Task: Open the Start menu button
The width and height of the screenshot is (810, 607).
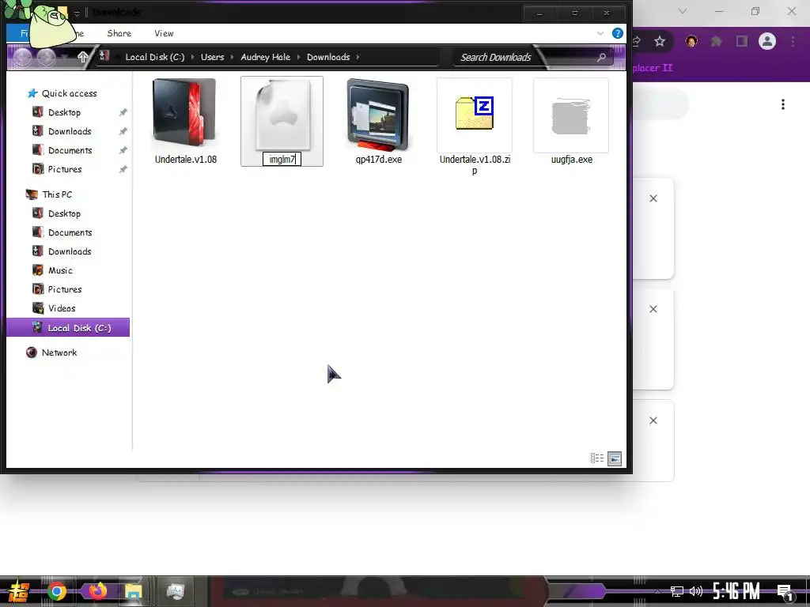Action: (x=17, y=591)
